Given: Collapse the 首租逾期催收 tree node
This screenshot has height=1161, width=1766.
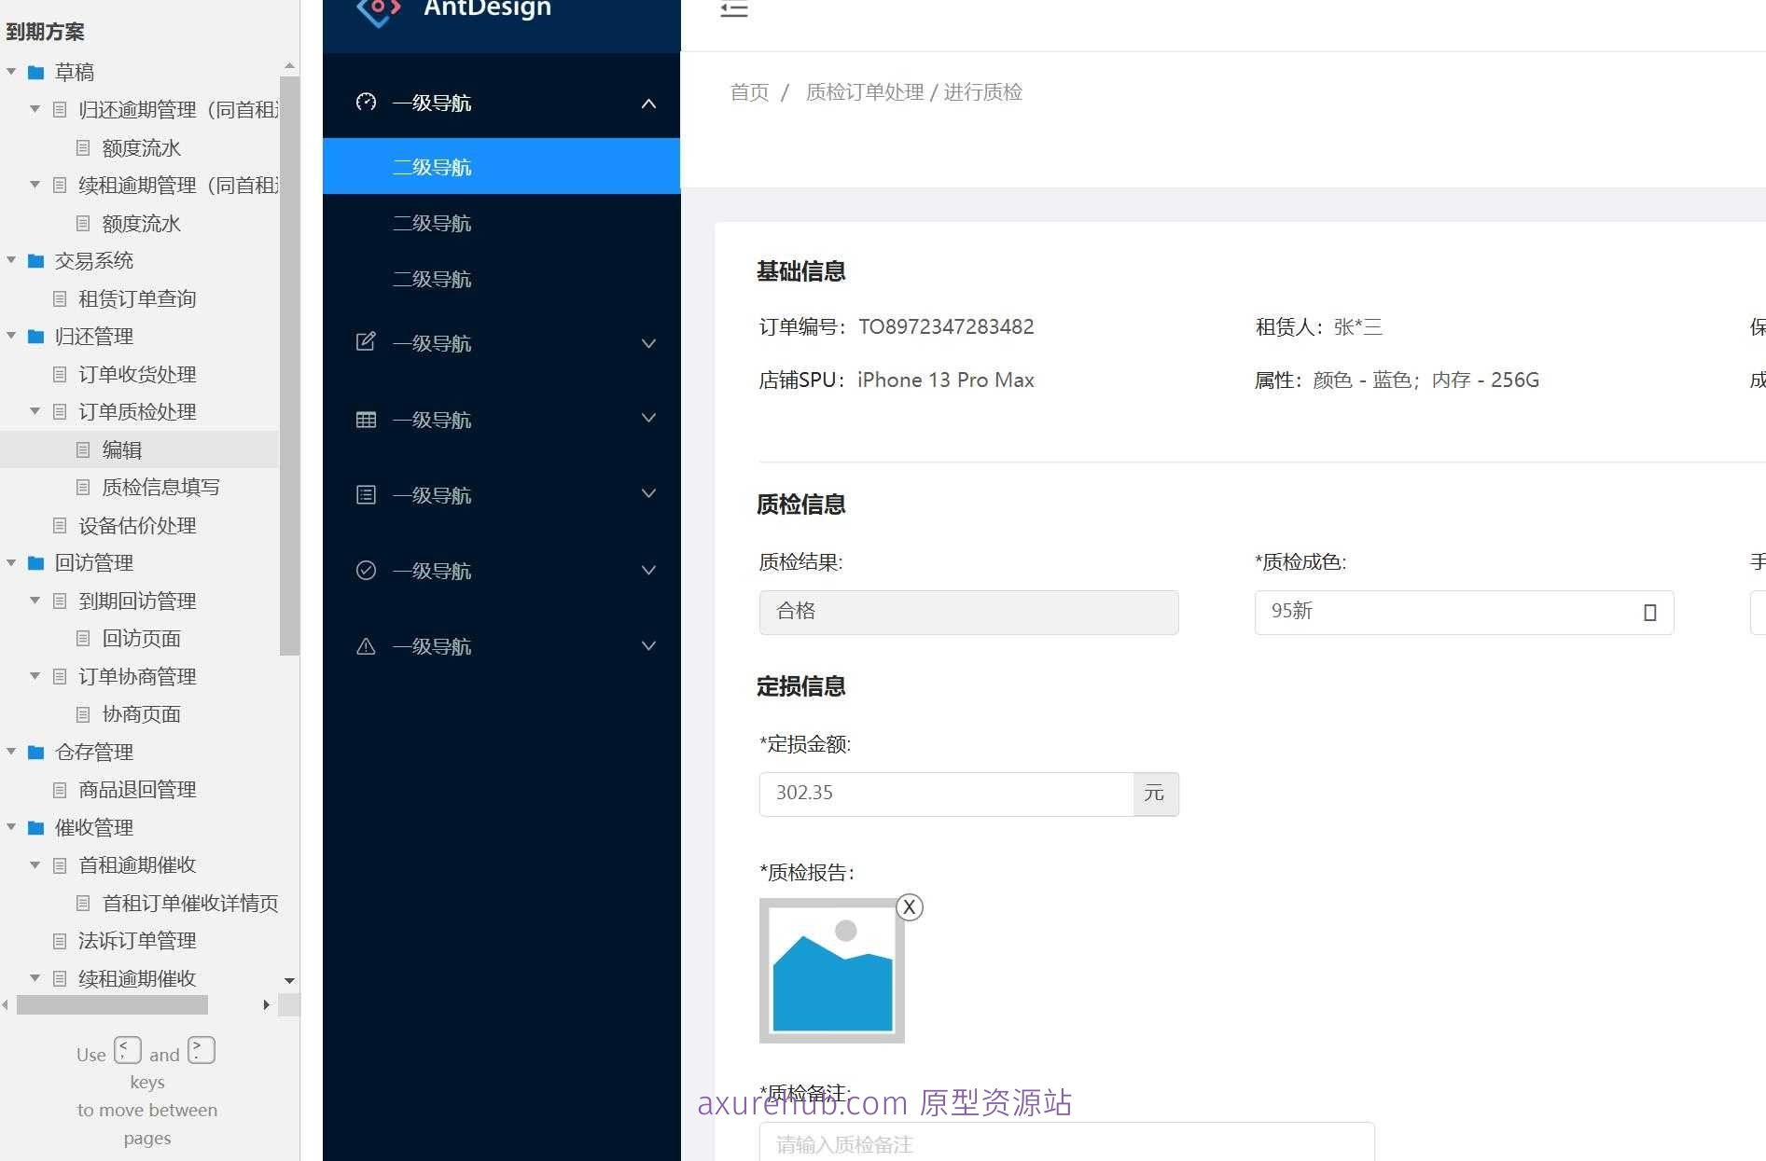Looking at the screenshot, I should click(34, 864).
